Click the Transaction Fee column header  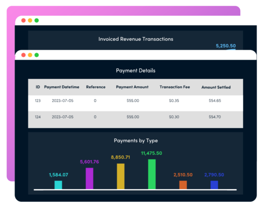click(x=174, y=87)
